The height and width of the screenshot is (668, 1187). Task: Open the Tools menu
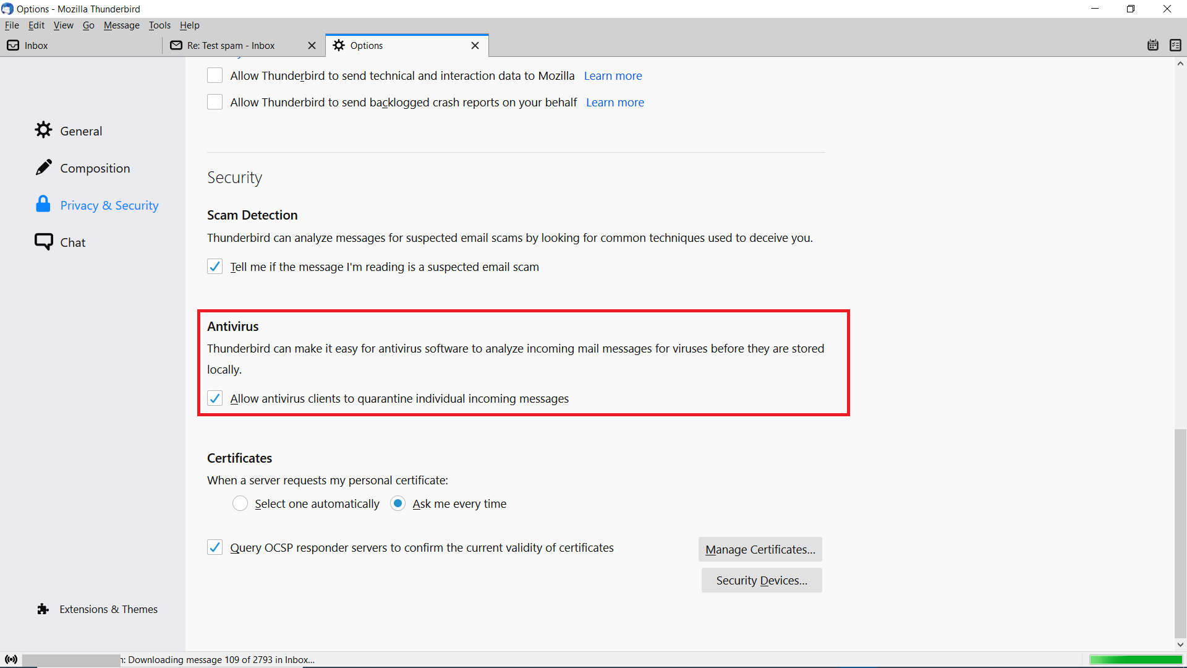pyautogui.click(x=159, y=25)
